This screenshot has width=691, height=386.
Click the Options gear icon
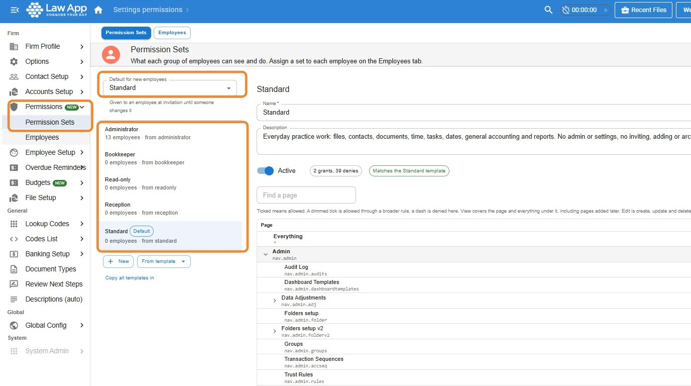(14, 62)
